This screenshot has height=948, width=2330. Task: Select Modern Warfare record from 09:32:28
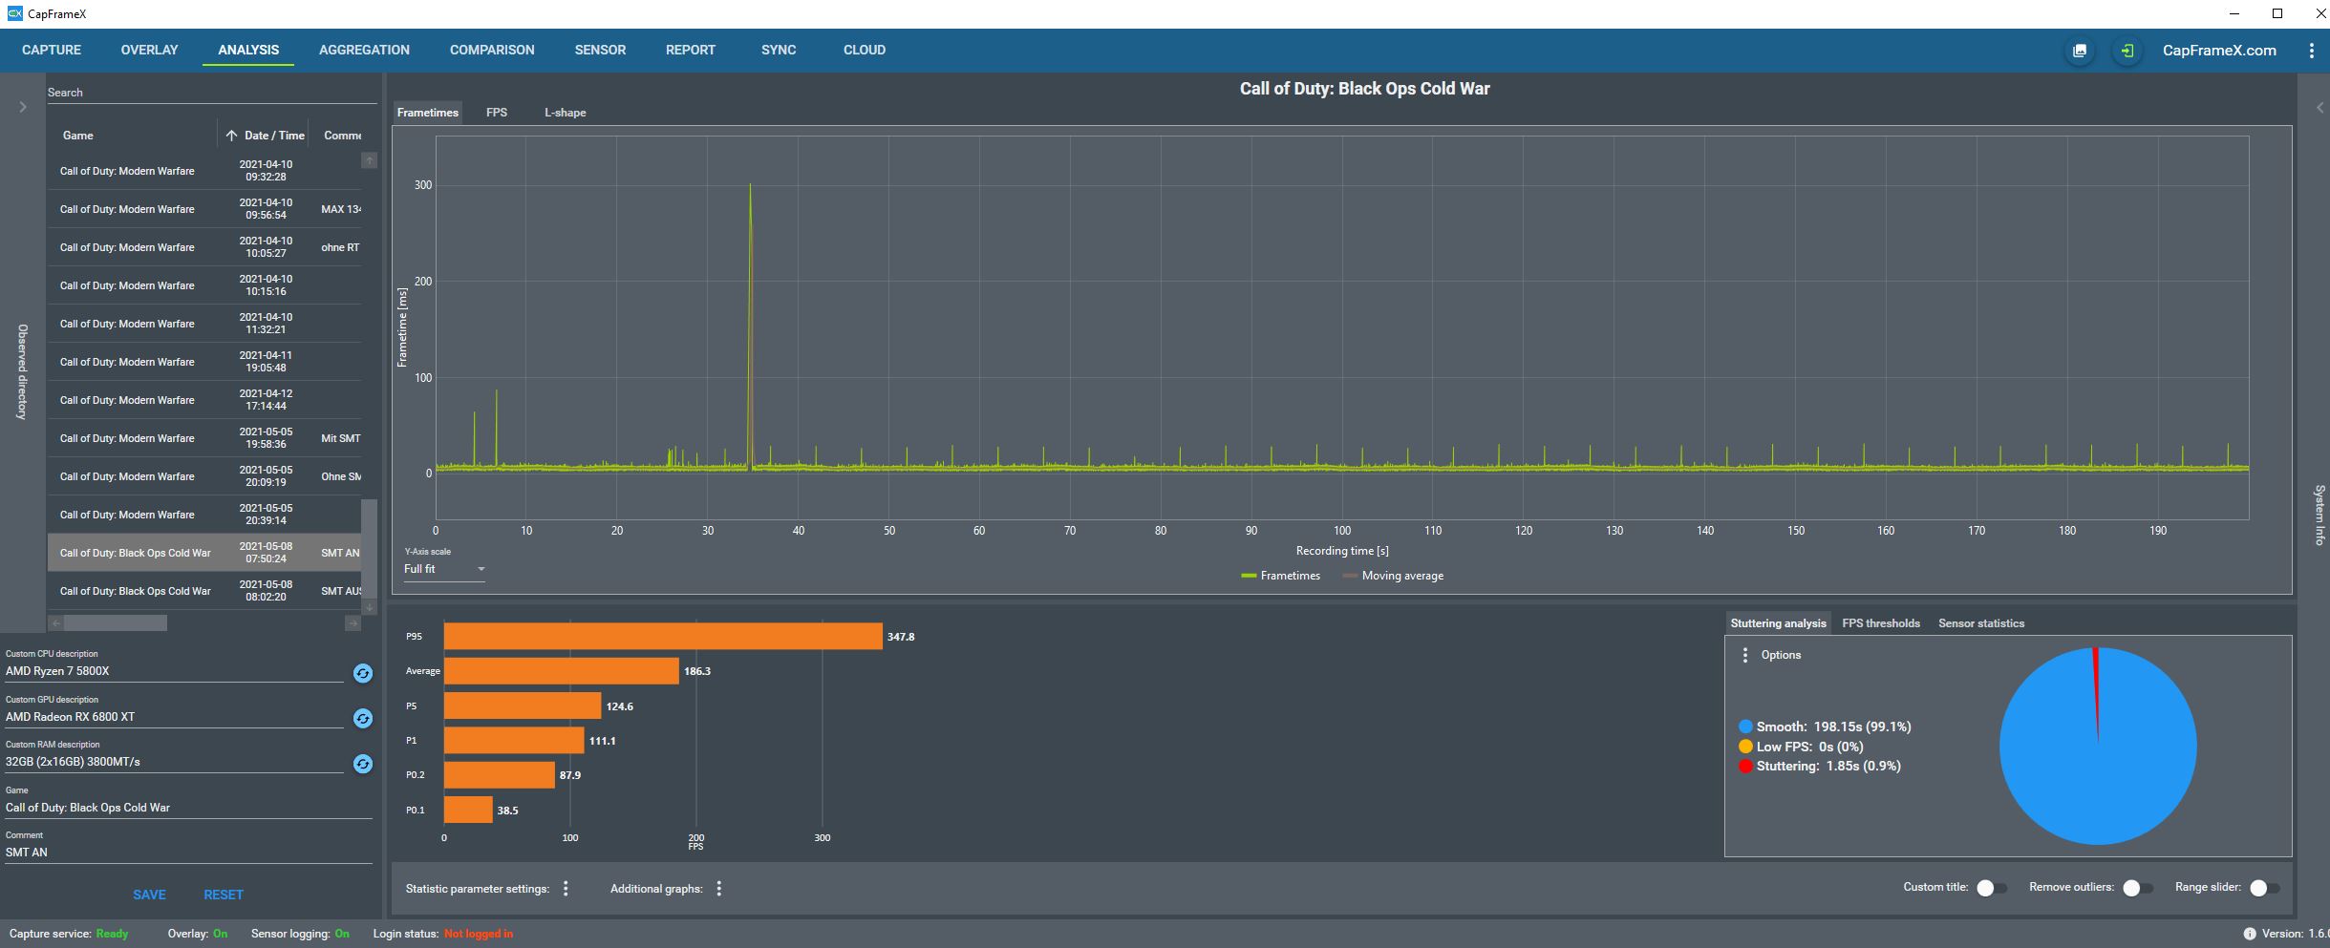(204, 171)
